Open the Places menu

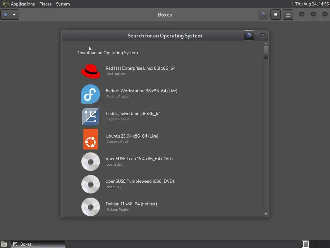(x=45, y=4)
